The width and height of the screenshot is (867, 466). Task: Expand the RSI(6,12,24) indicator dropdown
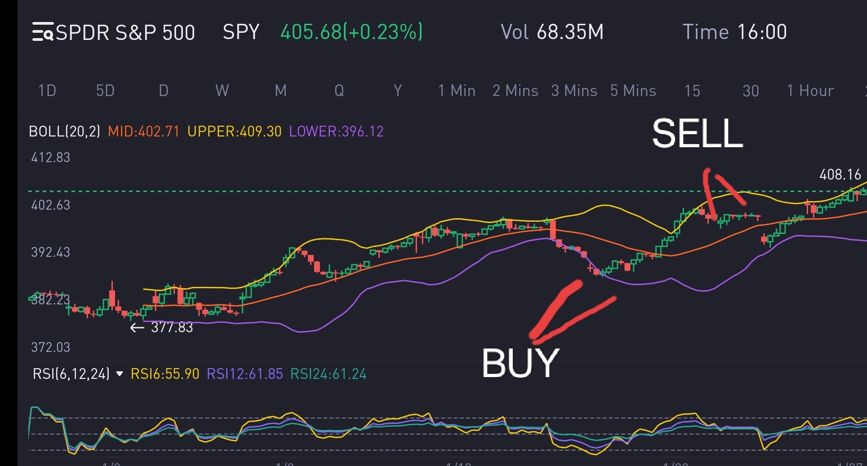pyautogui.click(x=120, y=374)
